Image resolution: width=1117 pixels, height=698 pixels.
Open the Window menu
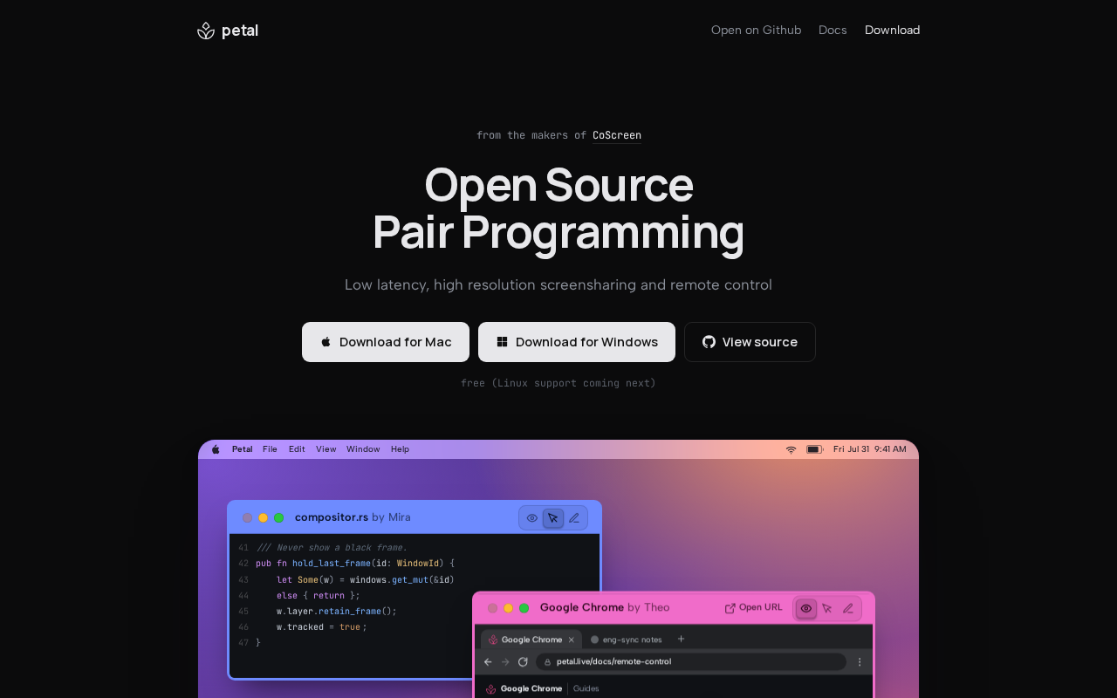pyautogui.click(x=363, y=449)
